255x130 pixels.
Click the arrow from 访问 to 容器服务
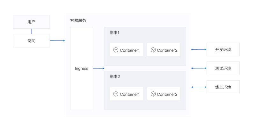[57, 40]
